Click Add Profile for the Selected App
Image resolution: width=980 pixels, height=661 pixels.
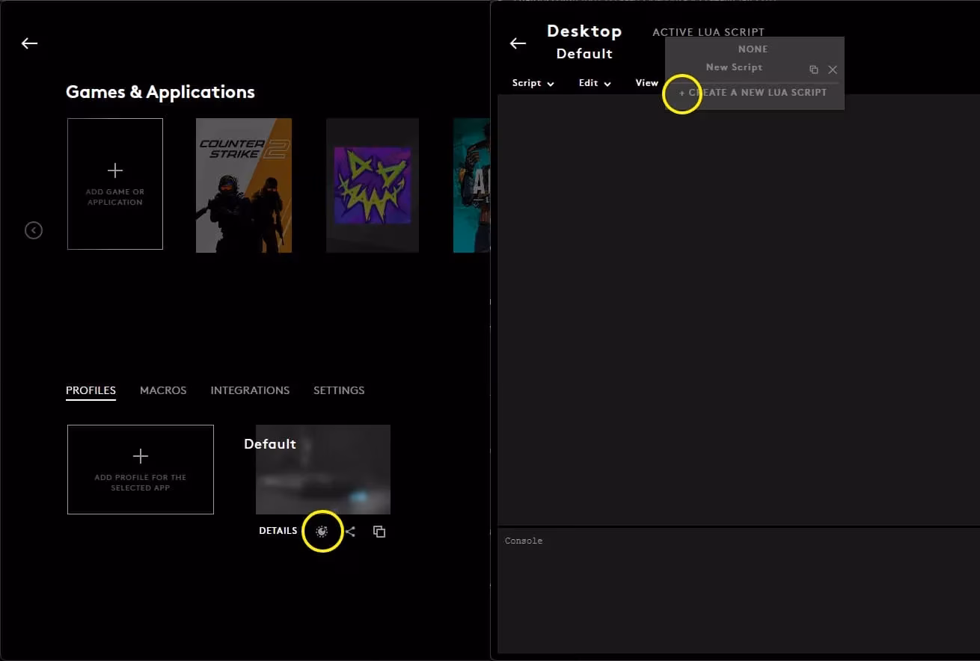141,470
